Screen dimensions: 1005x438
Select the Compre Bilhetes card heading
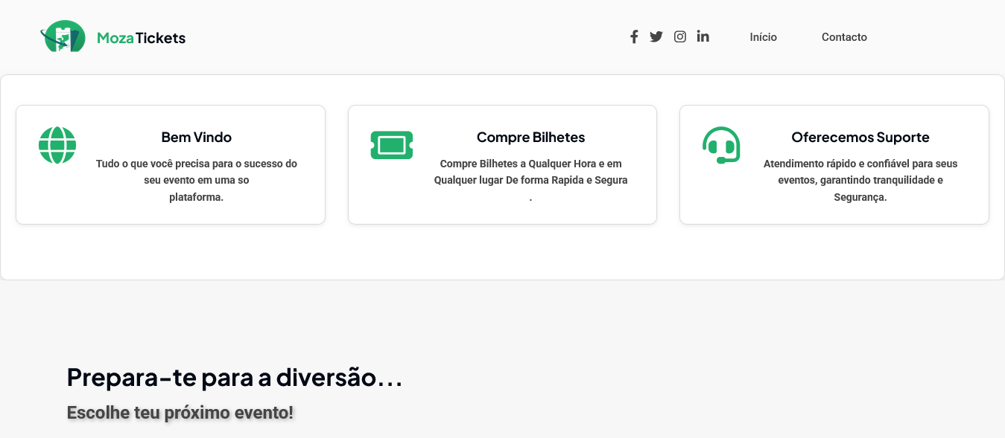click(530, 138)
